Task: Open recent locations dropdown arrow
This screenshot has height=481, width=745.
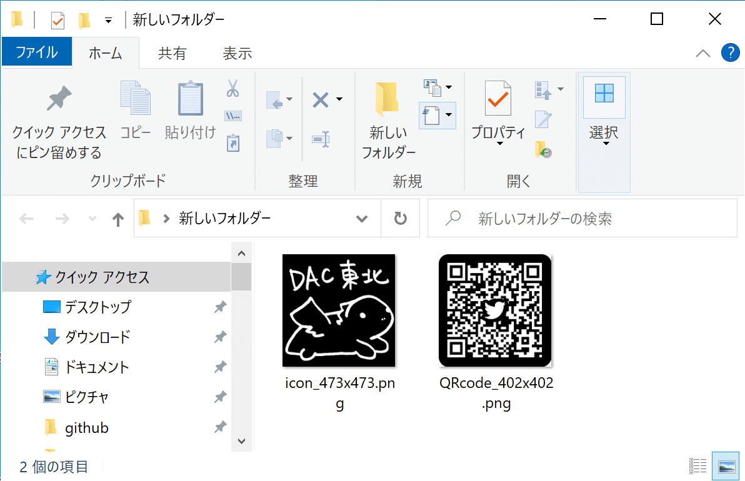Action: click(92, 219)
